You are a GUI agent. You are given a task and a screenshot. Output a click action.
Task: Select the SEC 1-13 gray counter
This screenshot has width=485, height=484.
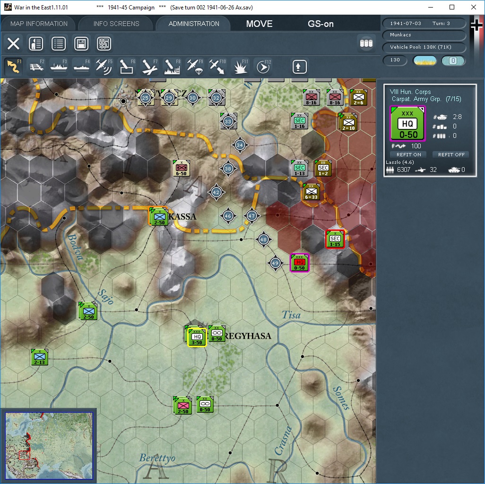pos(299,168)
